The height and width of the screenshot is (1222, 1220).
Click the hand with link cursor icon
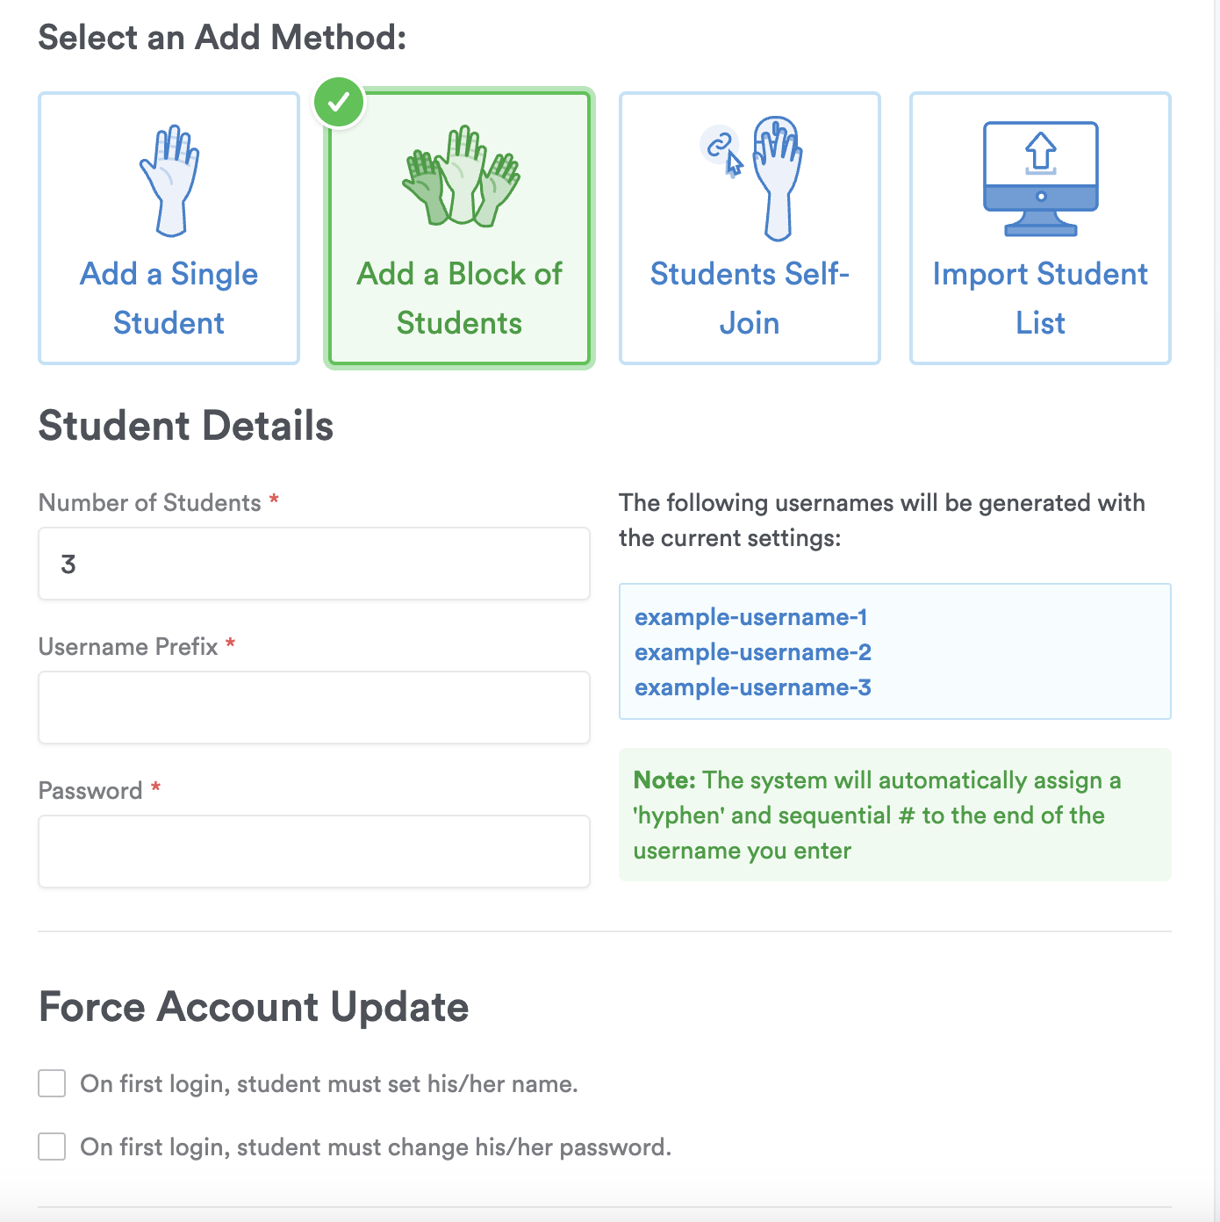click(778, 178)
